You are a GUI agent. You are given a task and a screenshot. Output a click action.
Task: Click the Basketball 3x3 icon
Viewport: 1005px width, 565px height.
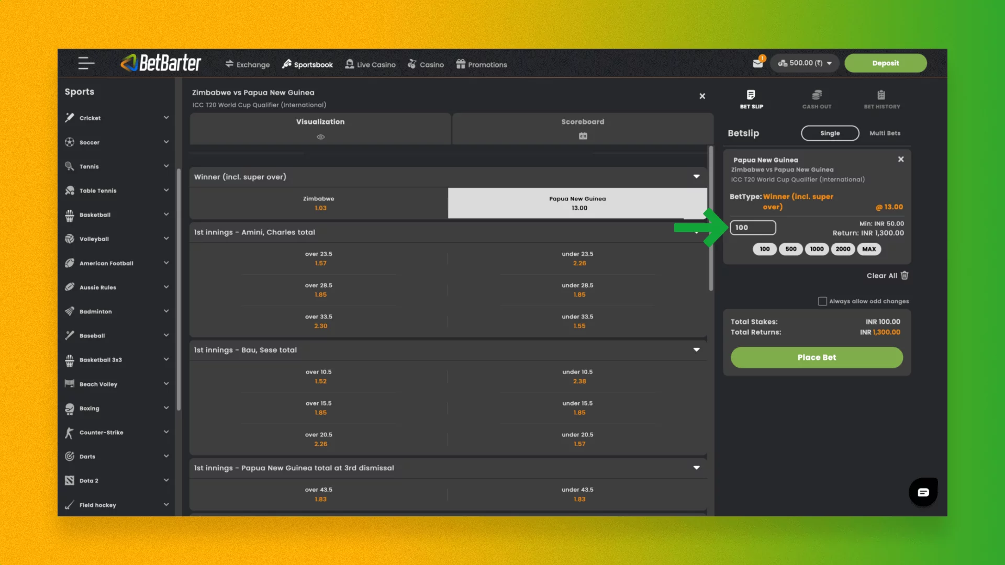point(69,360)
